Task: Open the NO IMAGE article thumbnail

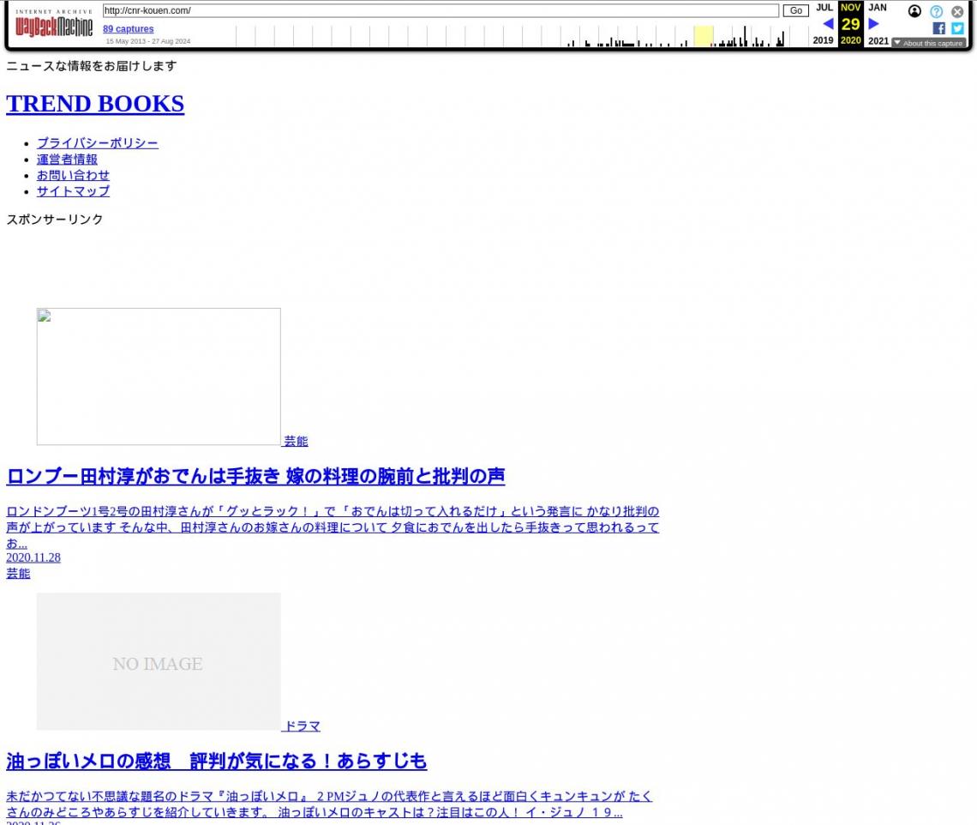Action: click(x=159, y=661)
